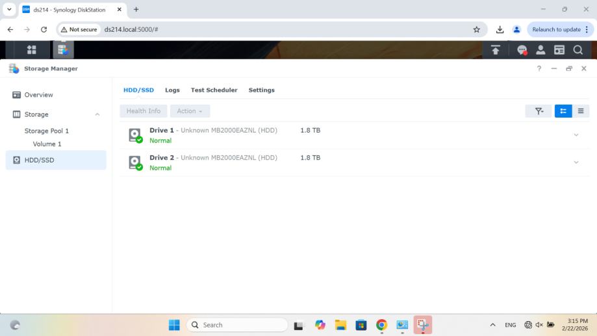Switch to the compact list view
The width and height of the screenshot is (597, 336).
click(581, 111)
